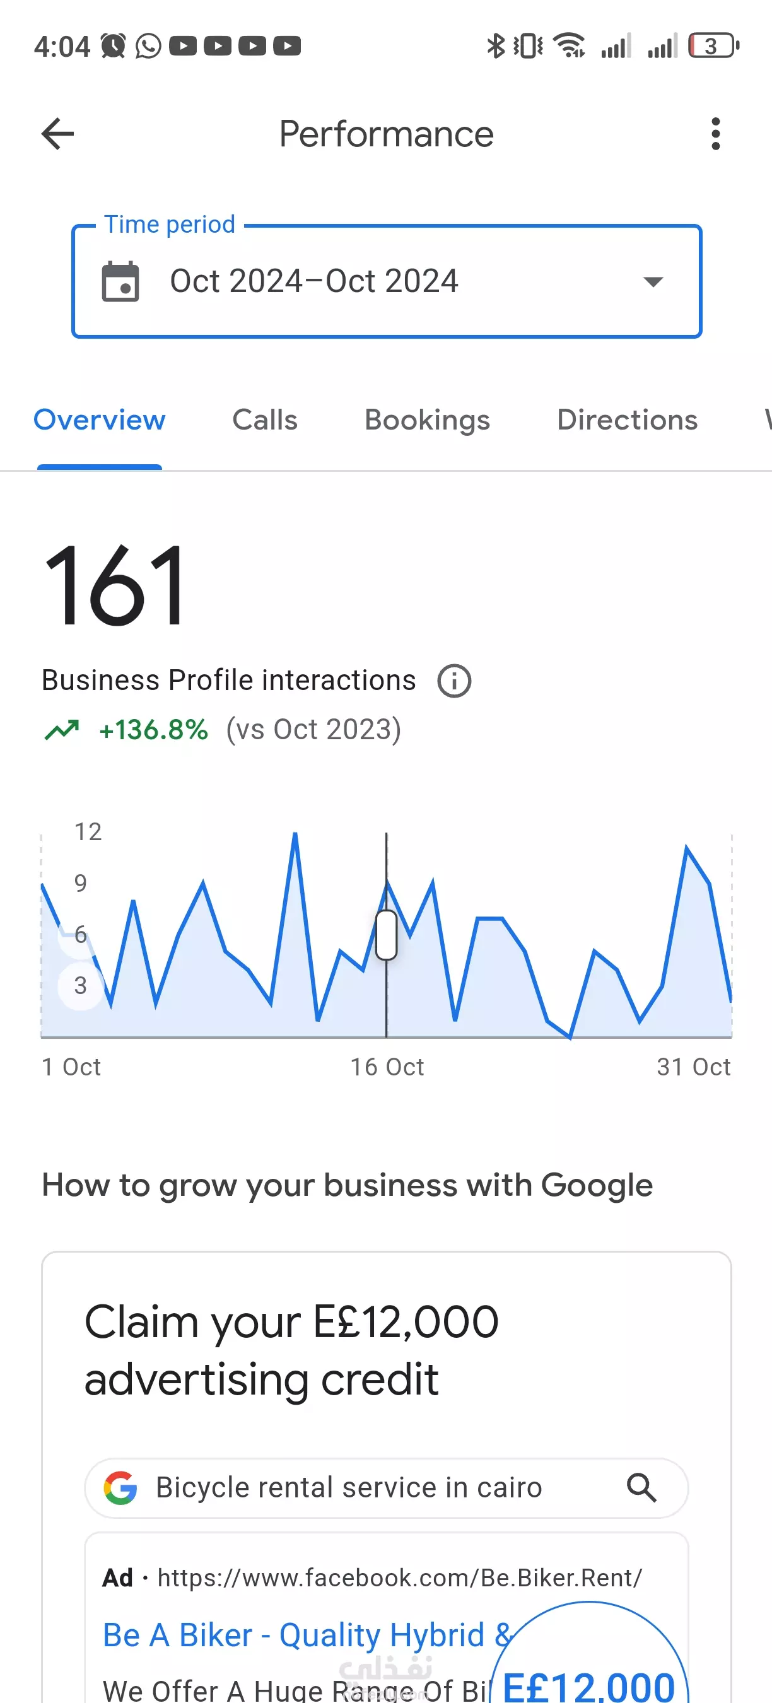This screenshot has height=1703, width=772.
Task: Open the Directions tab
Action: 626,421
